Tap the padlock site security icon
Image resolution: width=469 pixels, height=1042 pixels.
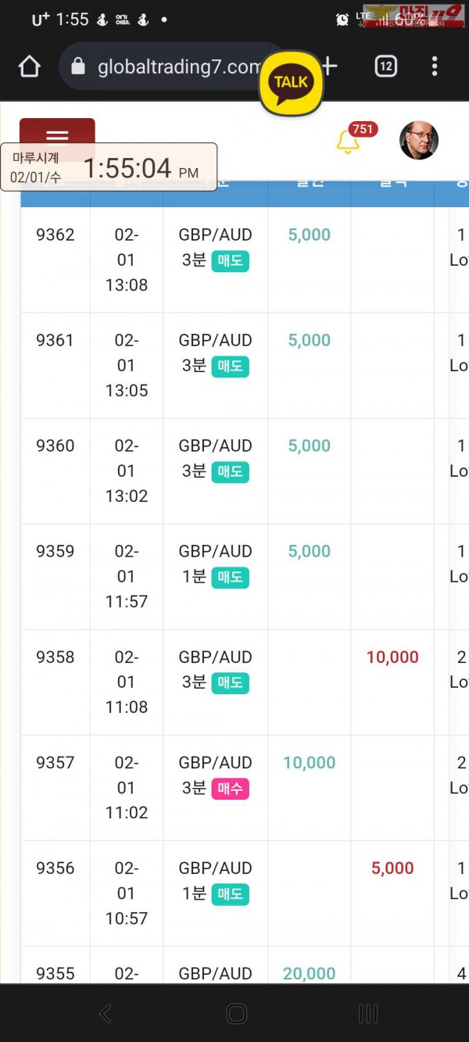(x=77, y=67)
